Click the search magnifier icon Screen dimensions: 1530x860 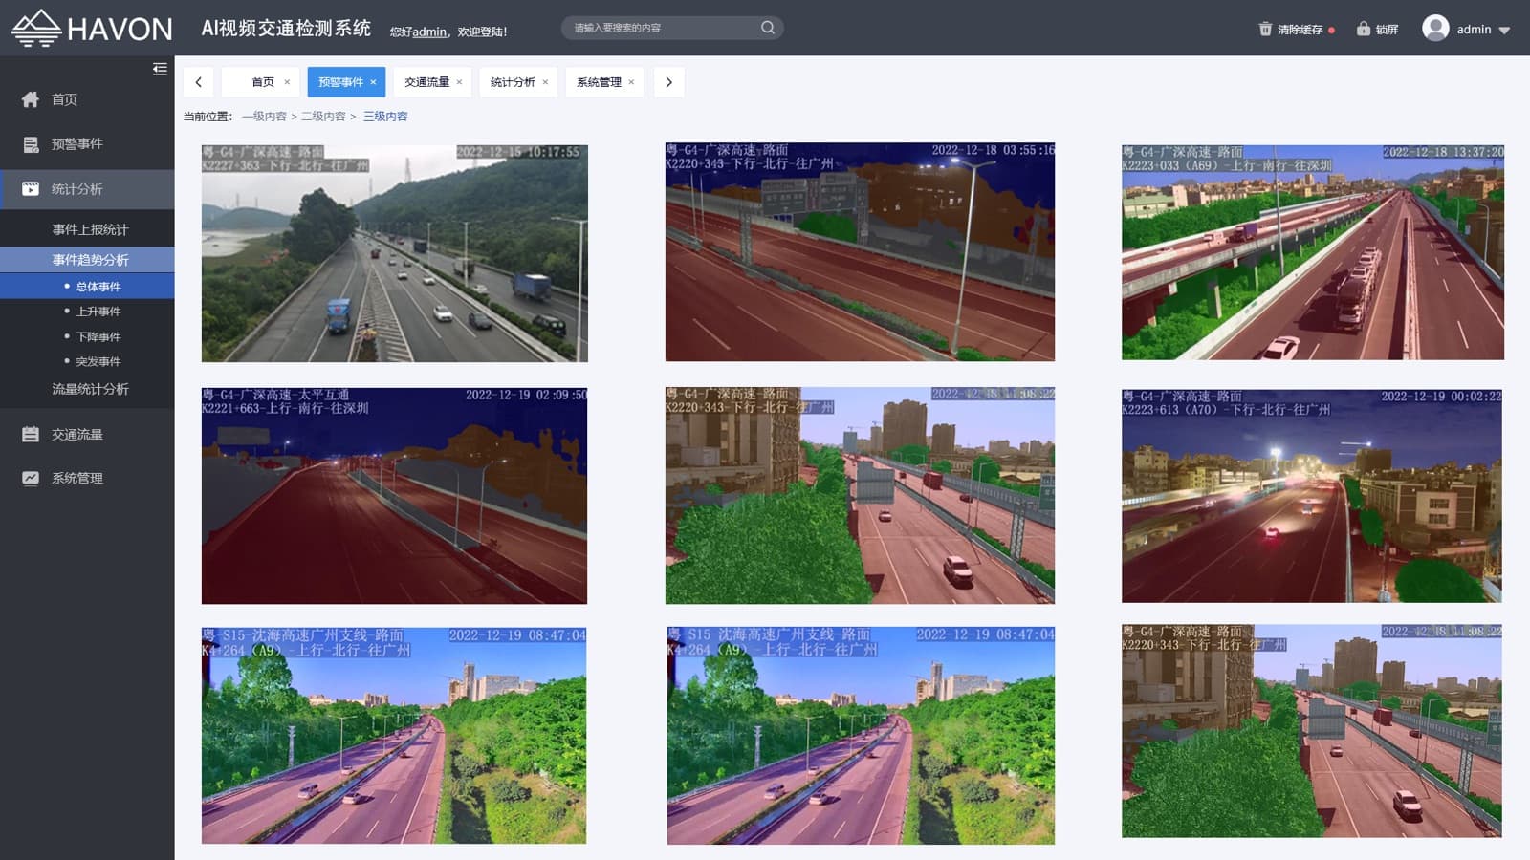767,28
